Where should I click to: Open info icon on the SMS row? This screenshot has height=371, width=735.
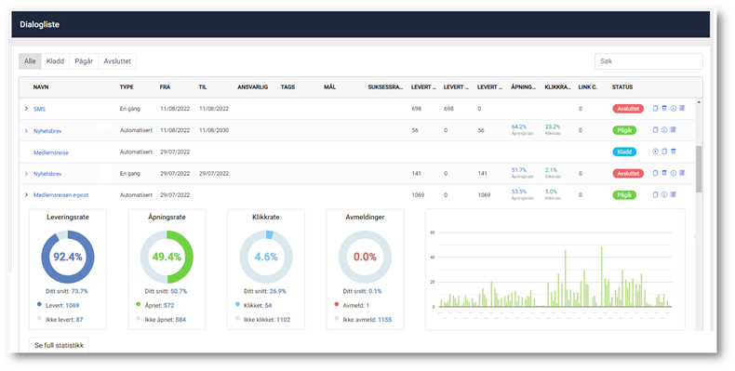tap(673, 108)
